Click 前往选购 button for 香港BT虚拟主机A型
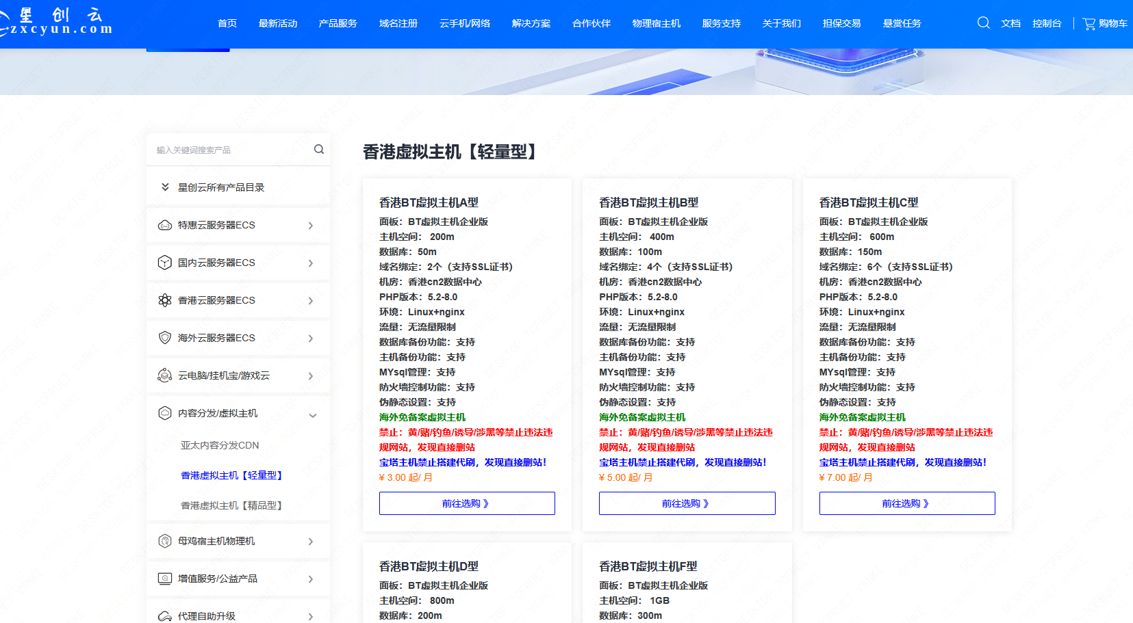 click(466, 503)
